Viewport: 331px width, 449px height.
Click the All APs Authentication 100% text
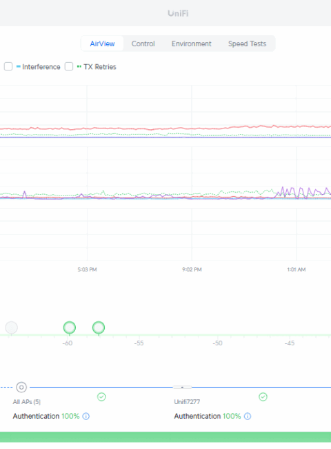point(46,416)
